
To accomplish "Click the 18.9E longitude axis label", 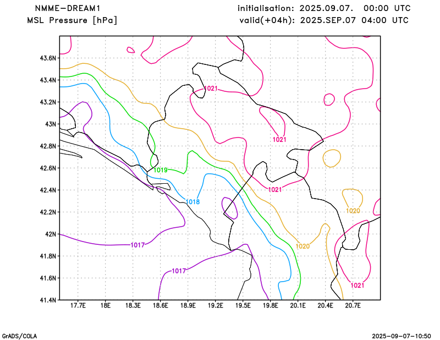I will pyautogui.click(x=188, y=305).
